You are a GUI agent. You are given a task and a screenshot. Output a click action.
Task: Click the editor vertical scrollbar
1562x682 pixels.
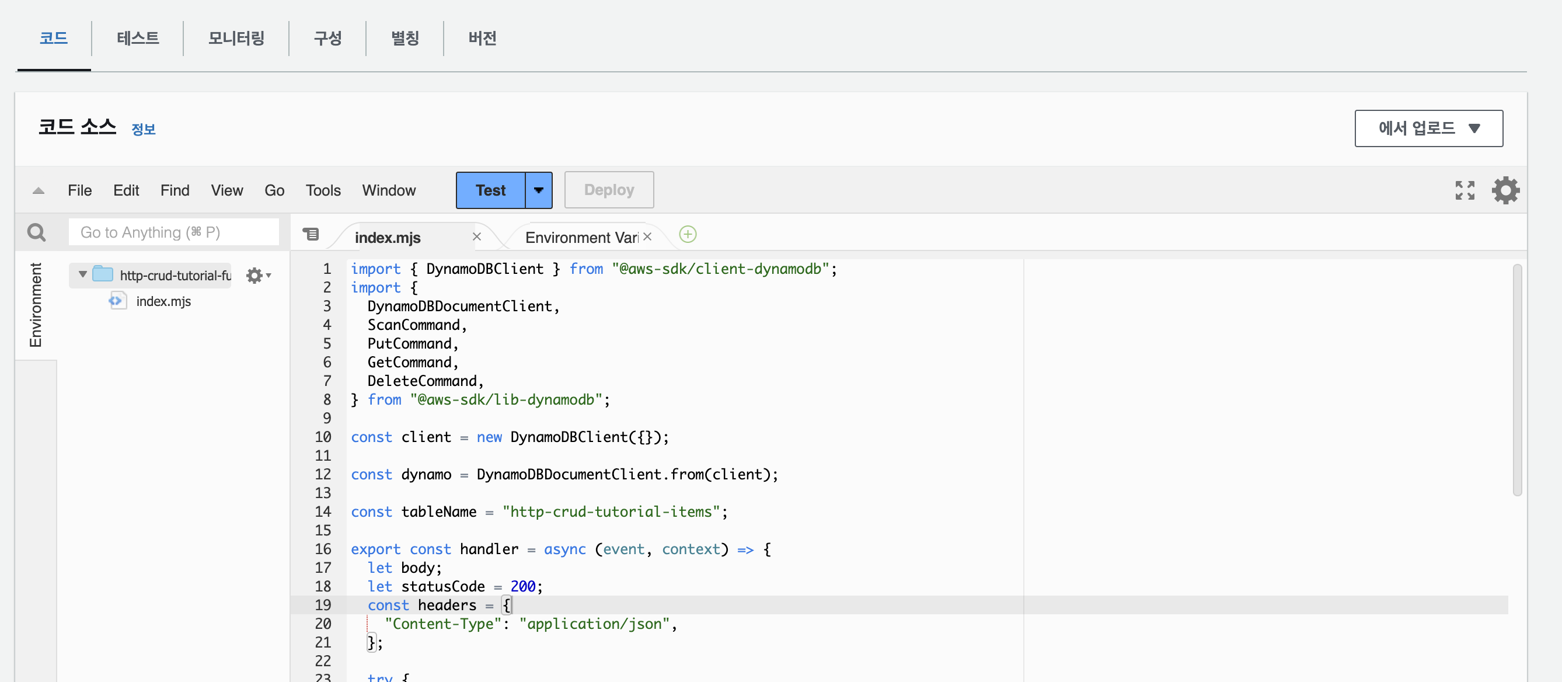(x=1516, y=381)
